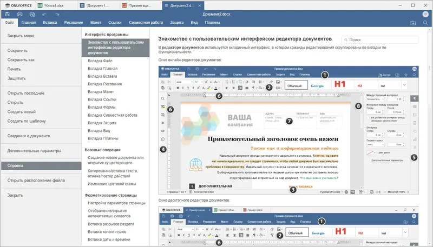The width and height of the screenshot is (433, 247).
Task: Open the Защита ribbon tab
Action: click(x=177, y=23)
